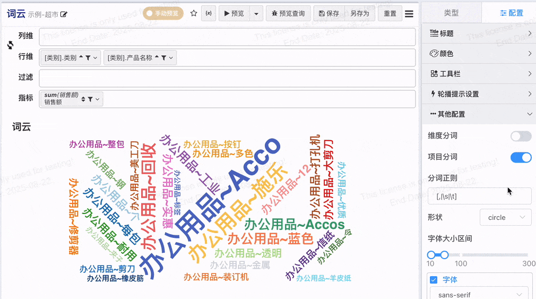
Task: Disable the 项目分词 switch
Action: coord(521,157)
